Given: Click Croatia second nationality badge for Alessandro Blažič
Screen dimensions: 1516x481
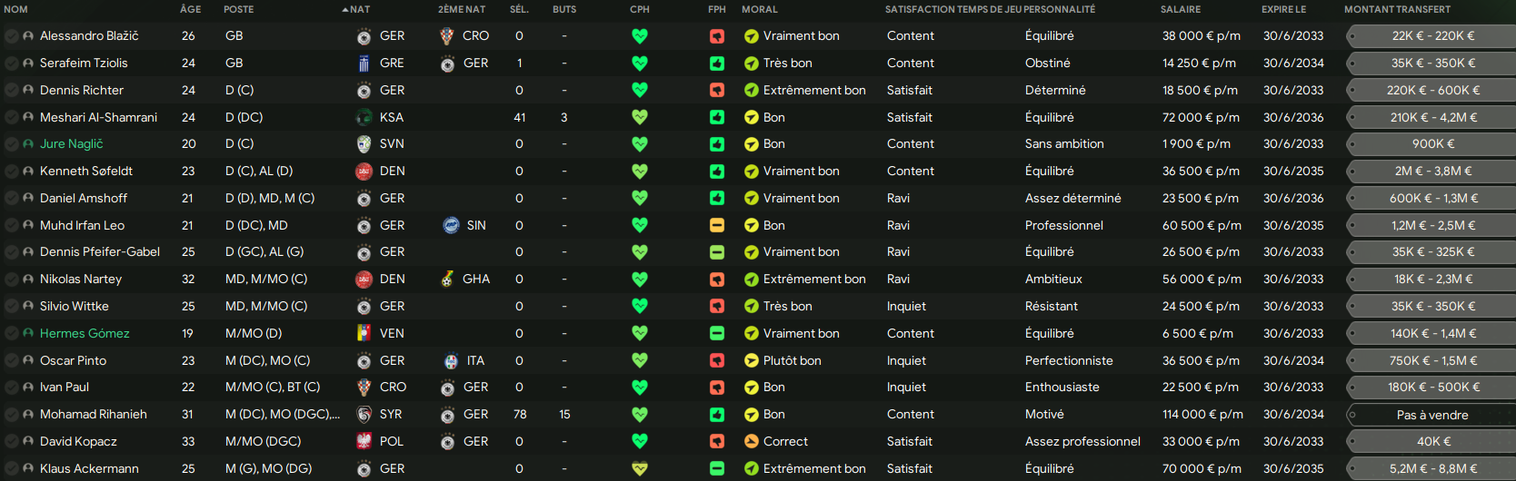Looking at the screenshot, I should click(446, 36).
